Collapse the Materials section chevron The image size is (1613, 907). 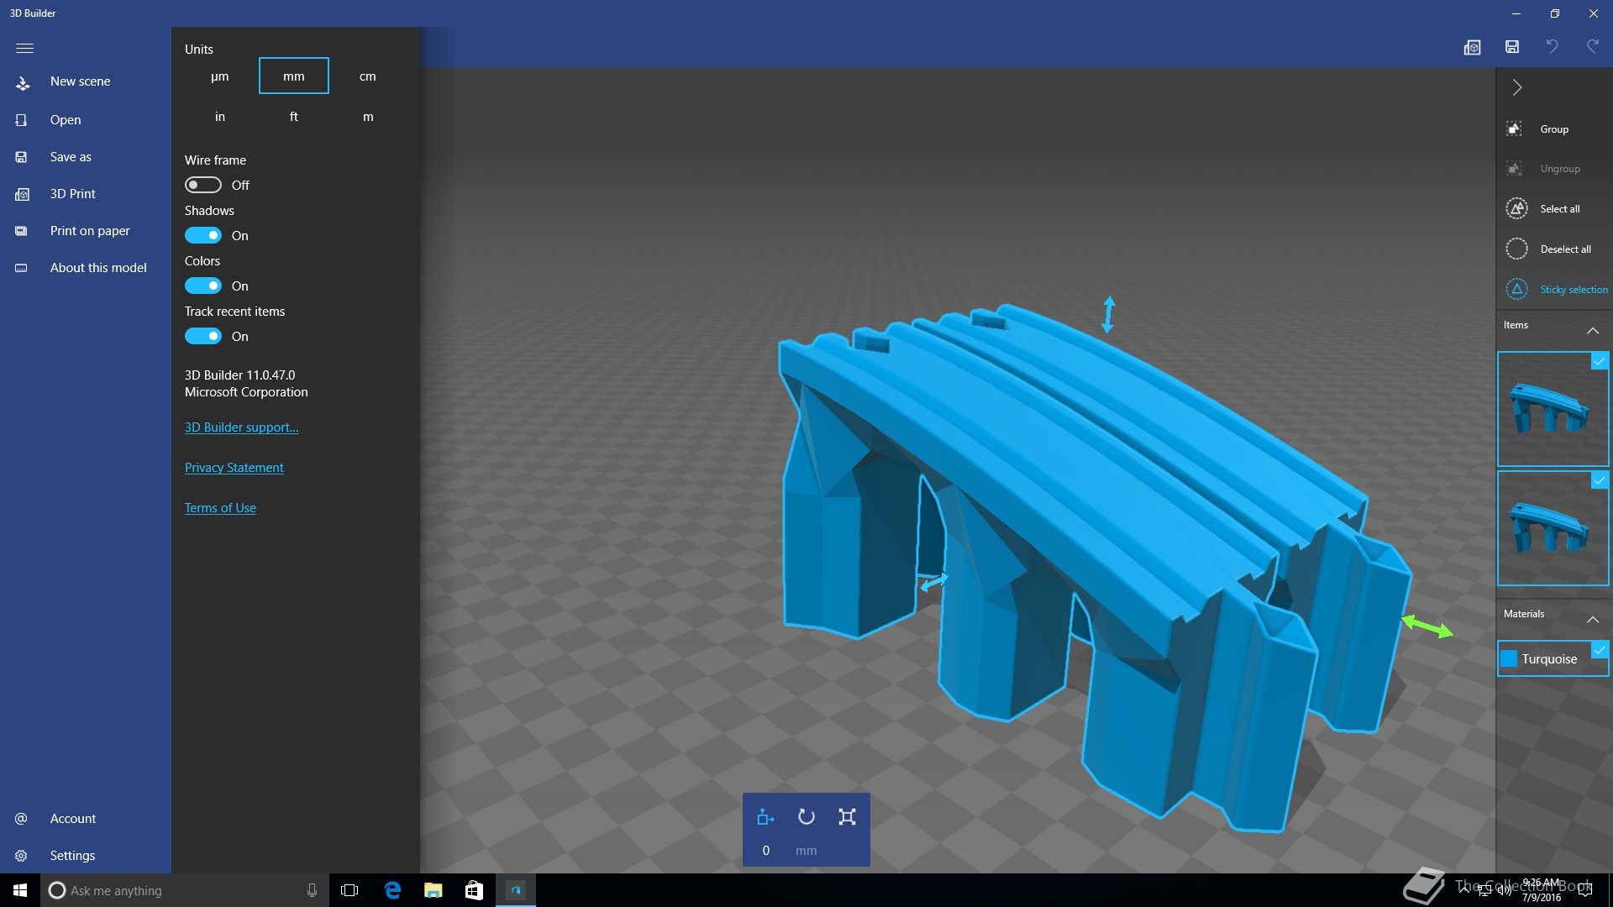[1592, 619]
